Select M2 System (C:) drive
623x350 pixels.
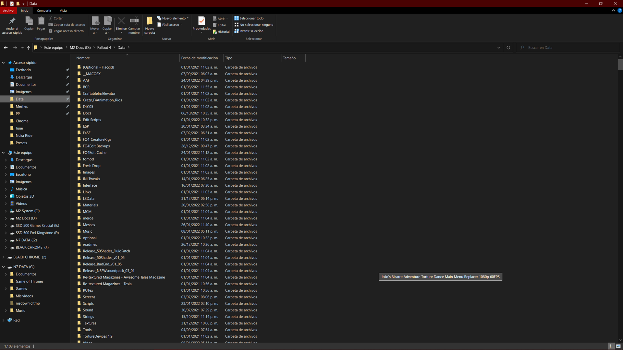[x=28, y=211]
